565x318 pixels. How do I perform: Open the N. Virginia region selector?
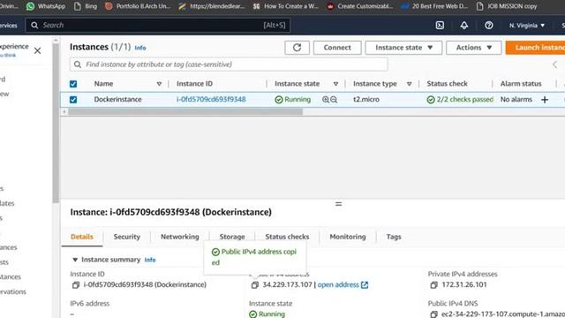point(526,26)
